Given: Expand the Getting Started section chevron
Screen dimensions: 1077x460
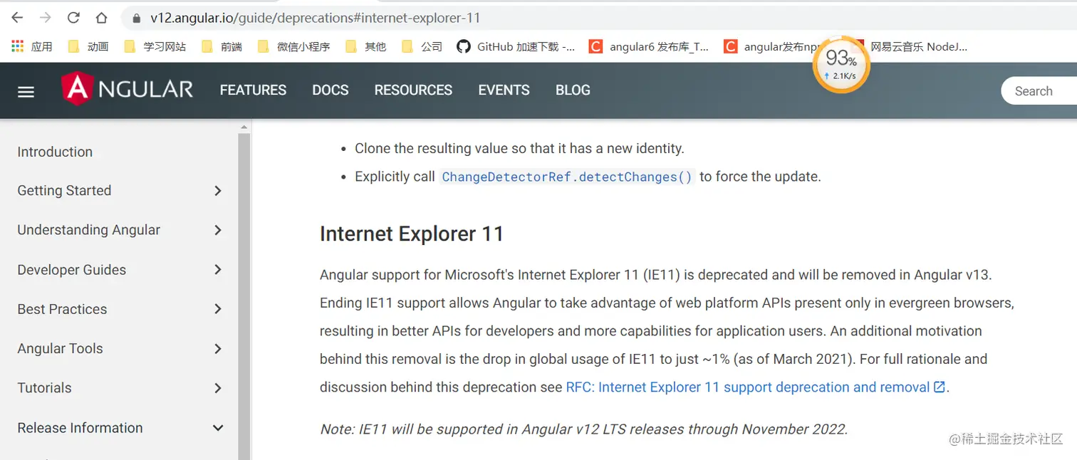Looking at the screenshot, I should (218, 191).
